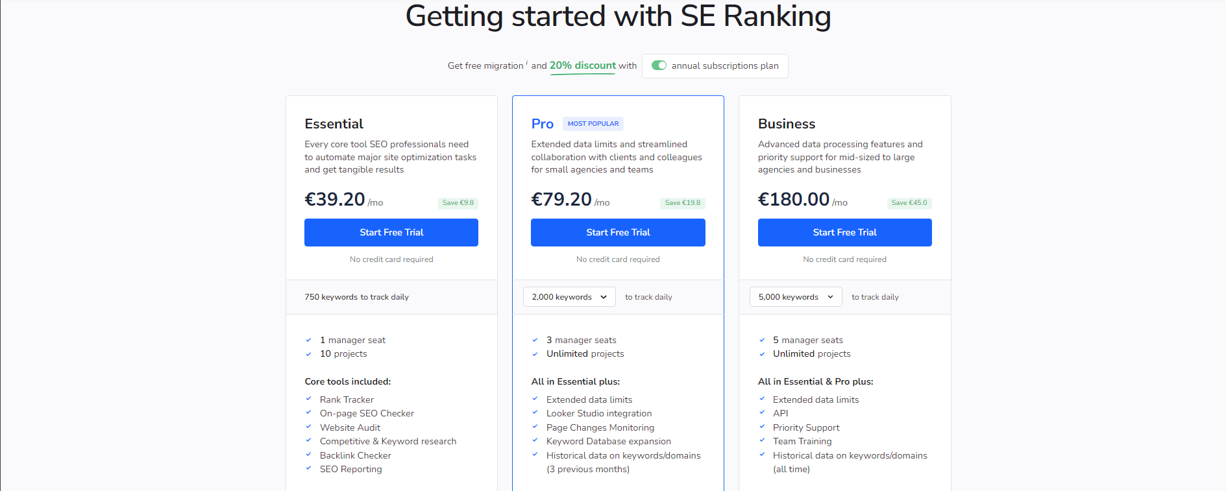The height and width of the screenshot is (491, 1226).
Task: Click the Most Popular badge
Action: coord(593,123)
